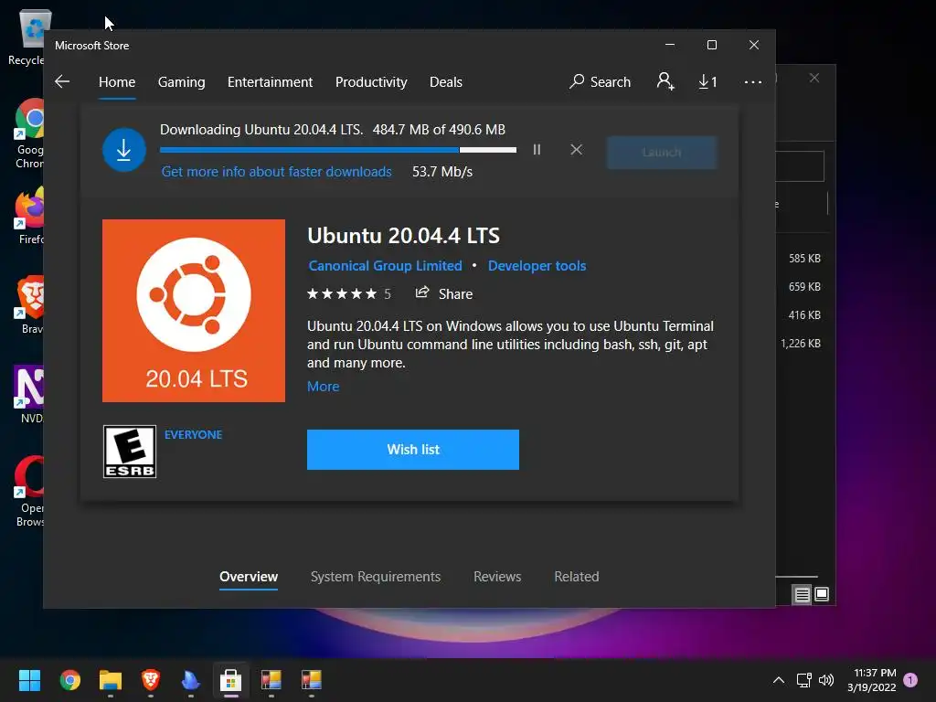
Task: Show hidden system tray icons
Action: pyautogui.click(x=779, y=680)
